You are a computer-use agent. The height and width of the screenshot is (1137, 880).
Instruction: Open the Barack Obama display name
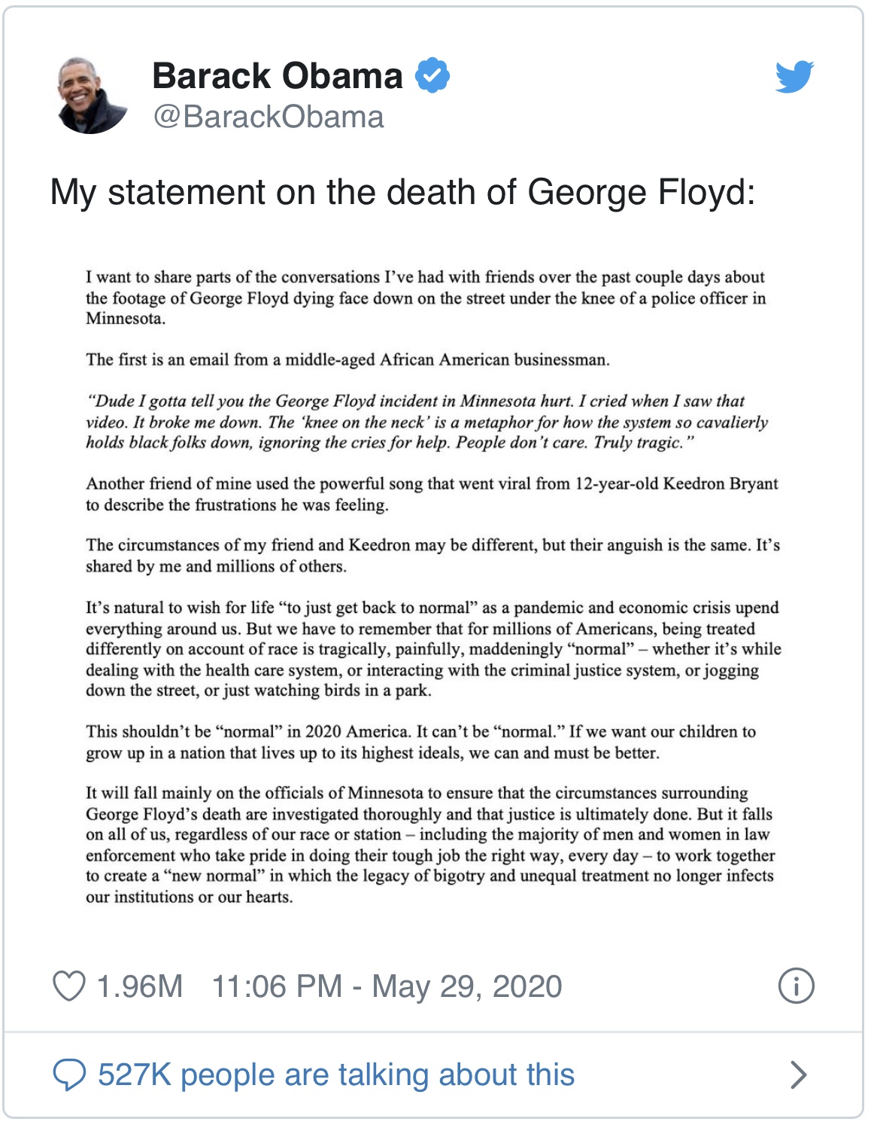pos(278,76)
